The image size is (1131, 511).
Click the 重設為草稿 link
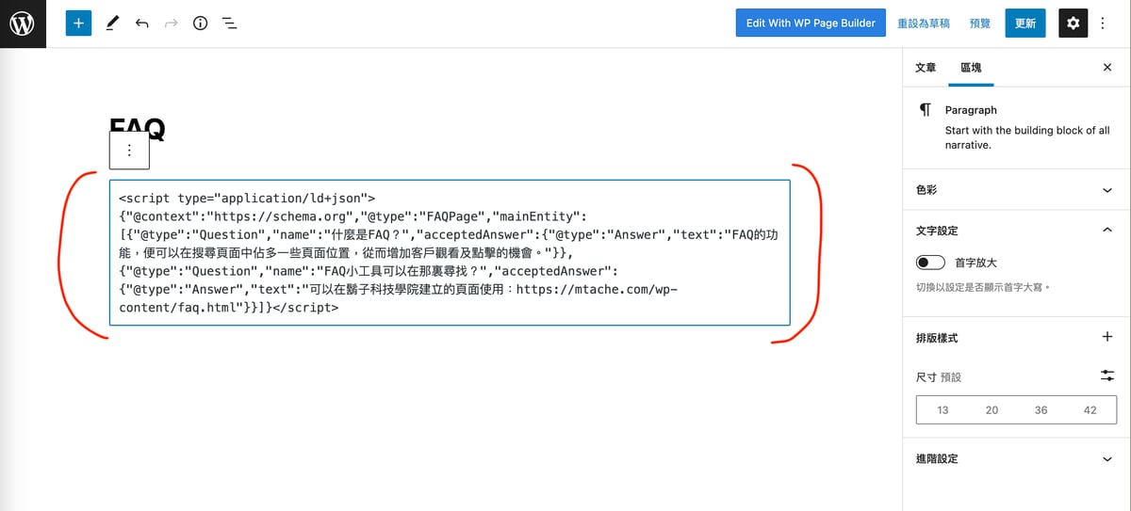pyautogui.click(x=924, y=24)
